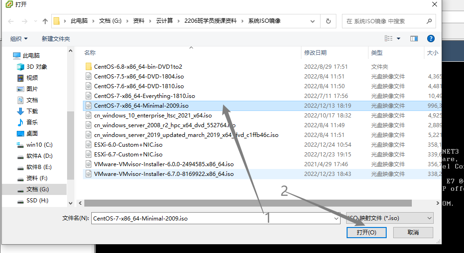
Task: Click the Forward navigation arrow
Action: point(25,21)
